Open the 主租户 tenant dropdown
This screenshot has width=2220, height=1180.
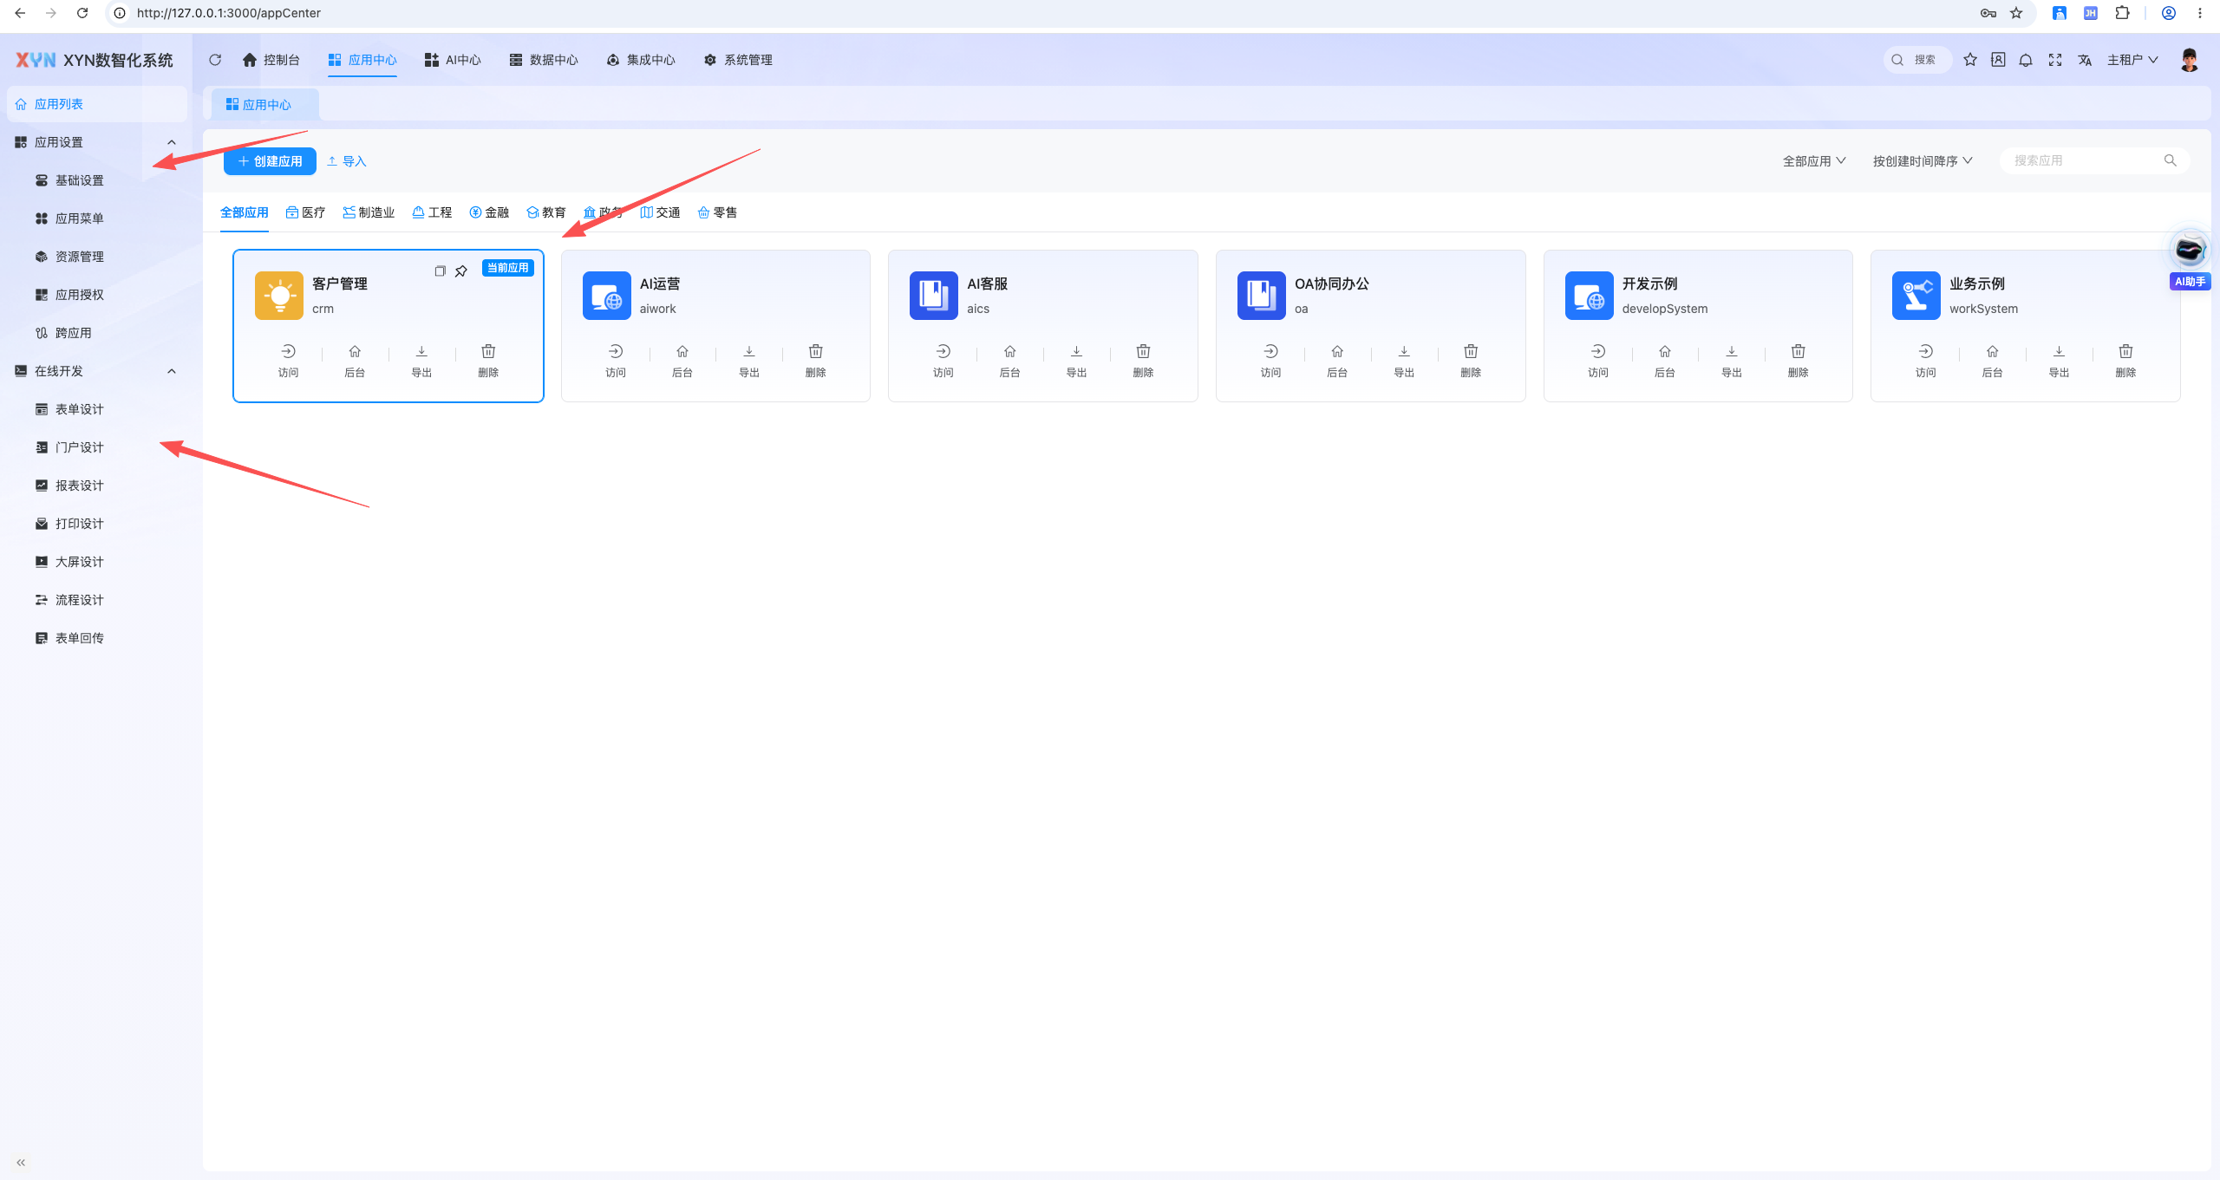coord(2132,60)
